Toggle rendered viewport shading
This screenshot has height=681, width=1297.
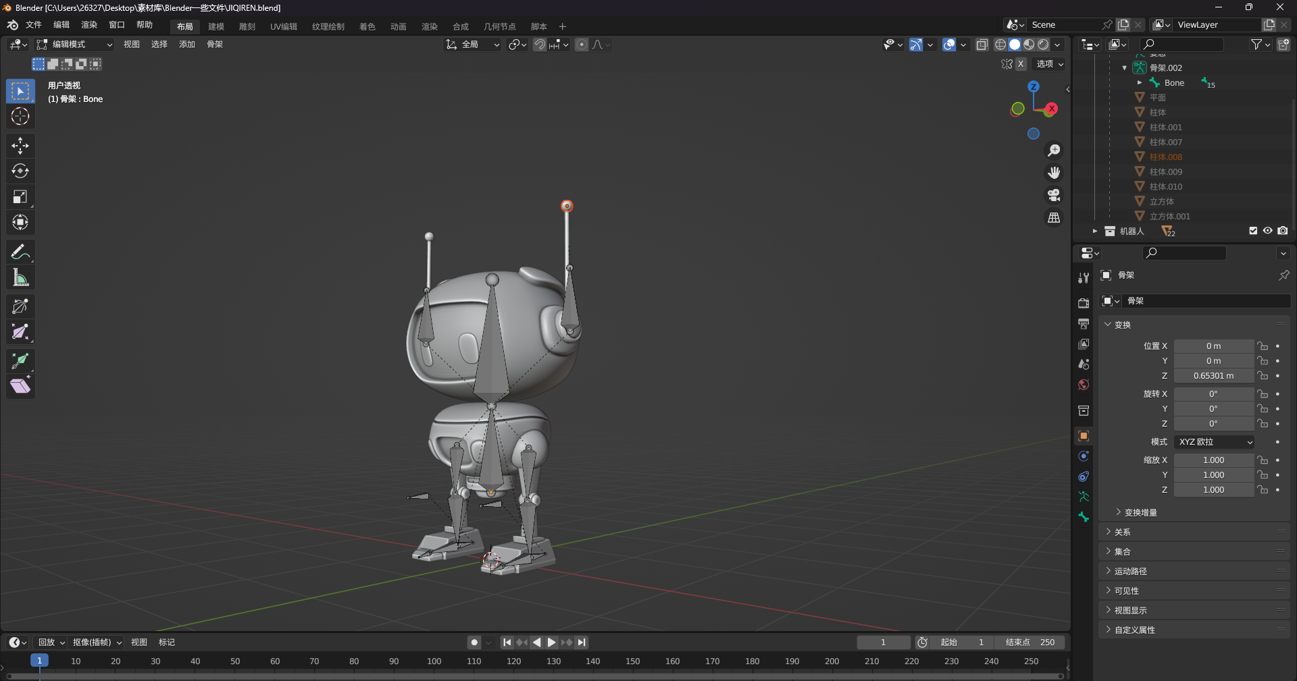point(1043,45)
